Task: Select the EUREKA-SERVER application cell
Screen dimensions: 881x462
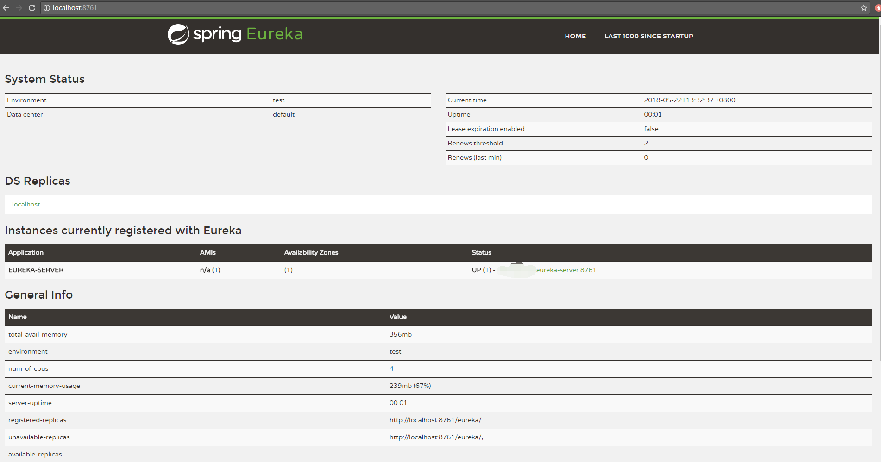Action: [36, 270]
